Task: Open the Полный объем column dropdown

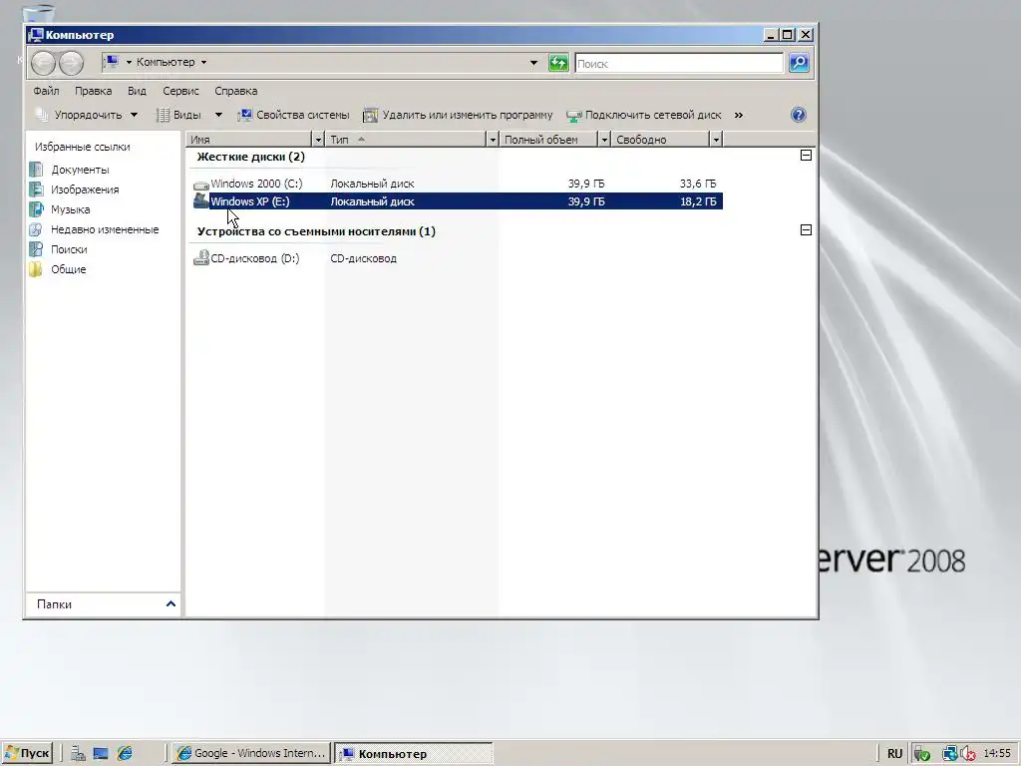Action: click(603, 140)
